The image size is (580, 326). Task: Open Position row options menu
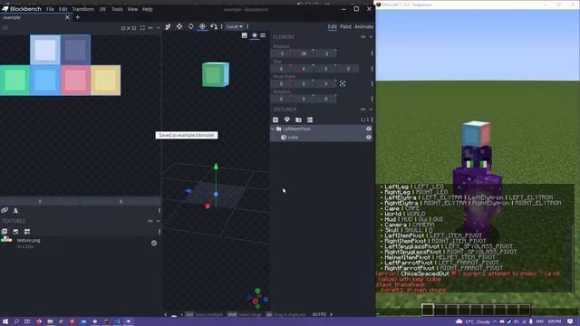click(372, 53)
